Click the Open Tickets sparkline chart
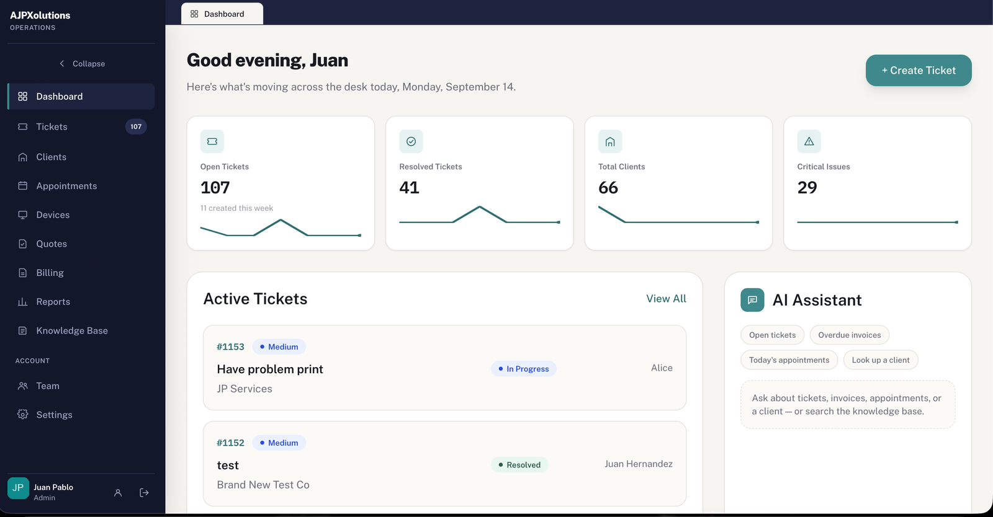This screenshot has width=993, height=517. (281, 228)
